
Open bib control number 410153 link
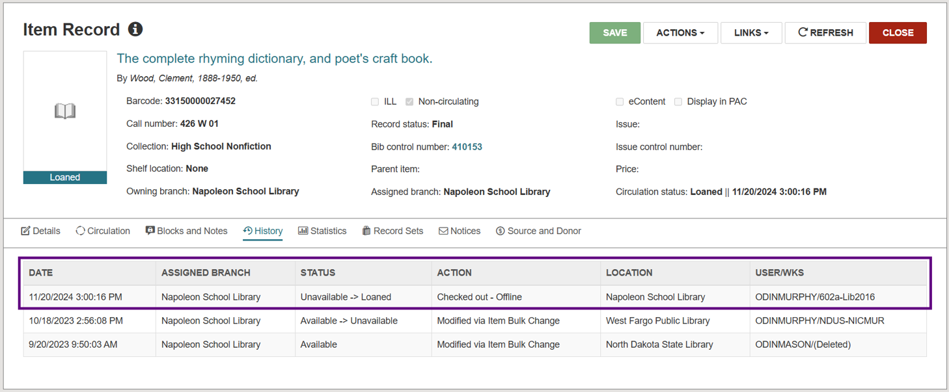pos(467,146)
